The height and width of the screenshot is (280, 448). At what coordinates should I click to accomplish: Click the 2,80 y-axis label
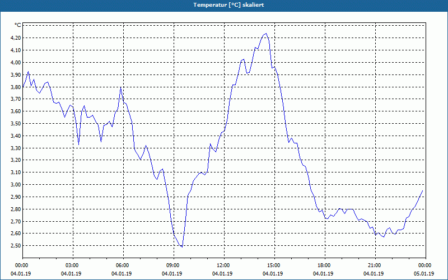coord(16,209)
